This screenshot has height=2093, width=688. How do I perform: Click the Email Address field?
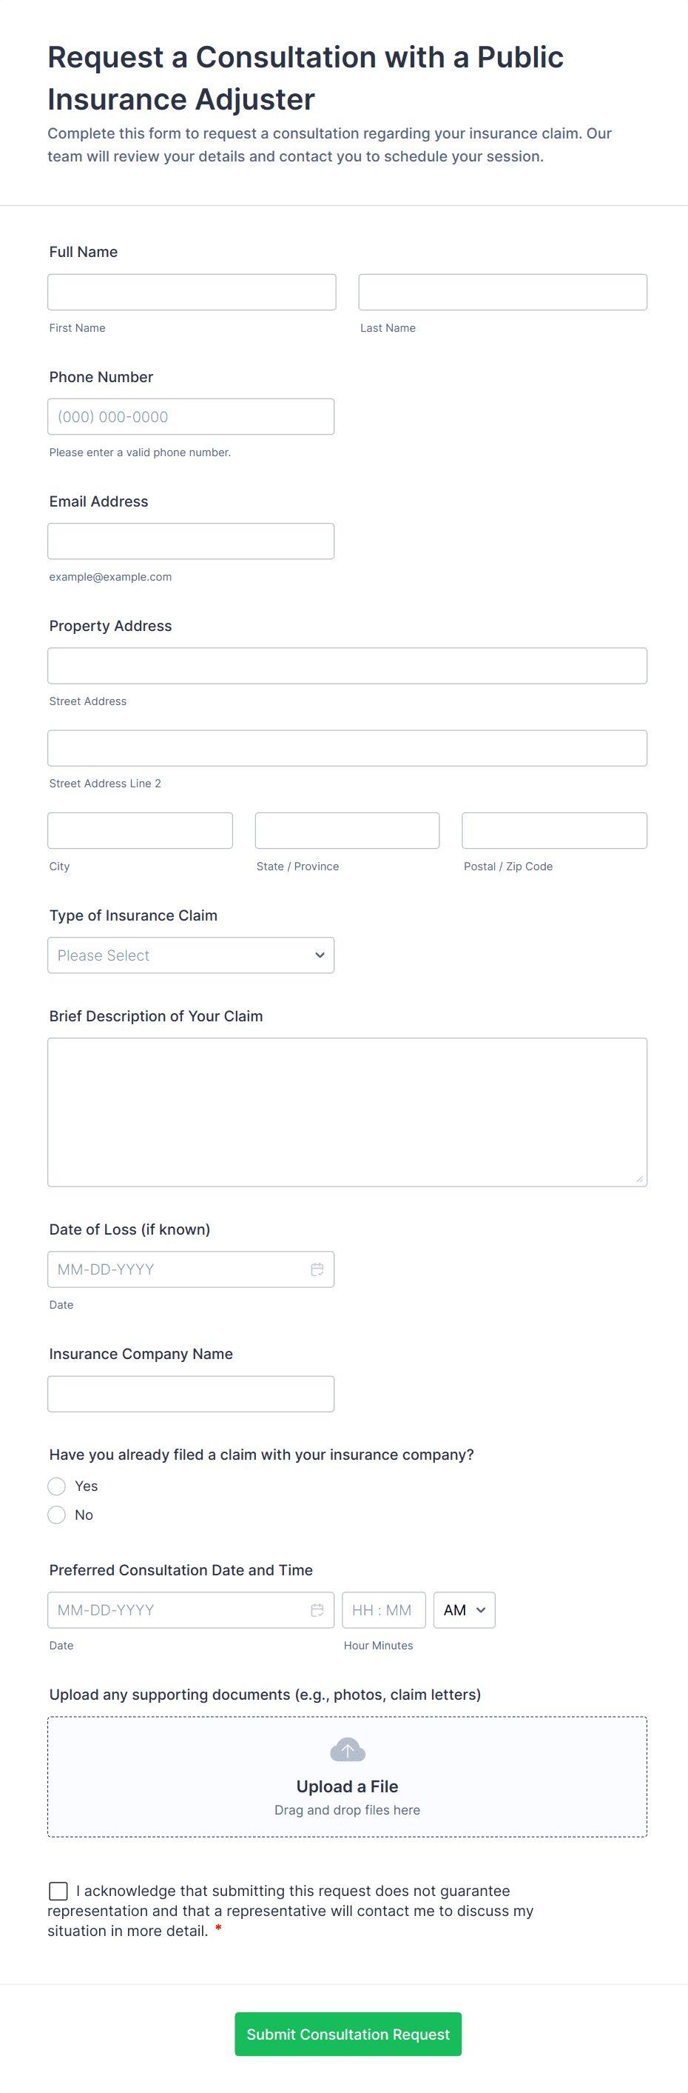(x=191, y=541)
